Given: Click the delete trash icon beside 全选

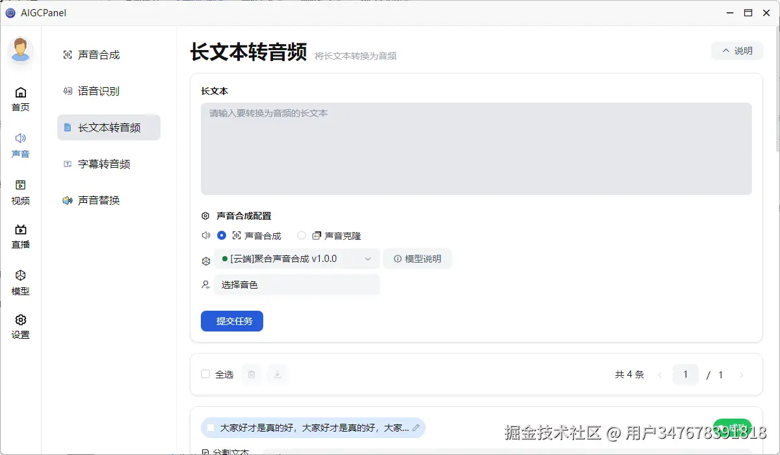Looking at the screenshot, I should [252, 374].
